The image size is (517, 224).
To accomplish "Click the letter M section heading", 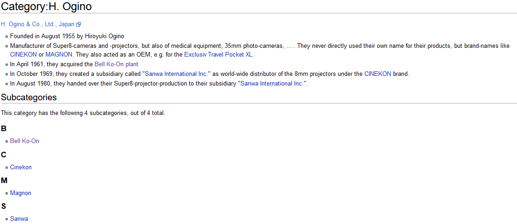I will (4, 180).
